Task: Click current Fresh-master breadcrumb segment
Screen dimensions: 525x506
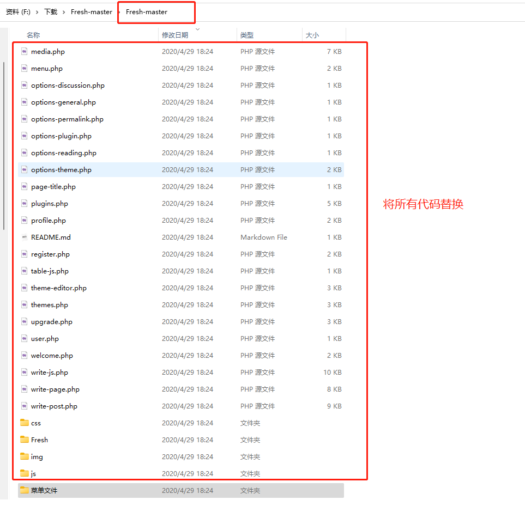Action: [x=146, y=12]
